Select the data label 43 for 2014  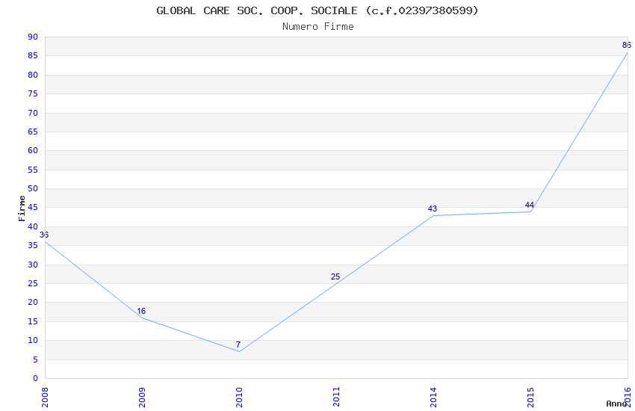click(x=433, y=208)
